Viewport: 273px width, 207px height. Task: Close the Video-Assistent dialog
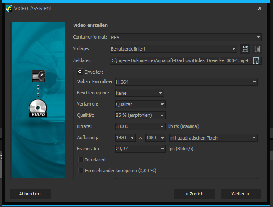pyautogui.click(x=259, y=8)
